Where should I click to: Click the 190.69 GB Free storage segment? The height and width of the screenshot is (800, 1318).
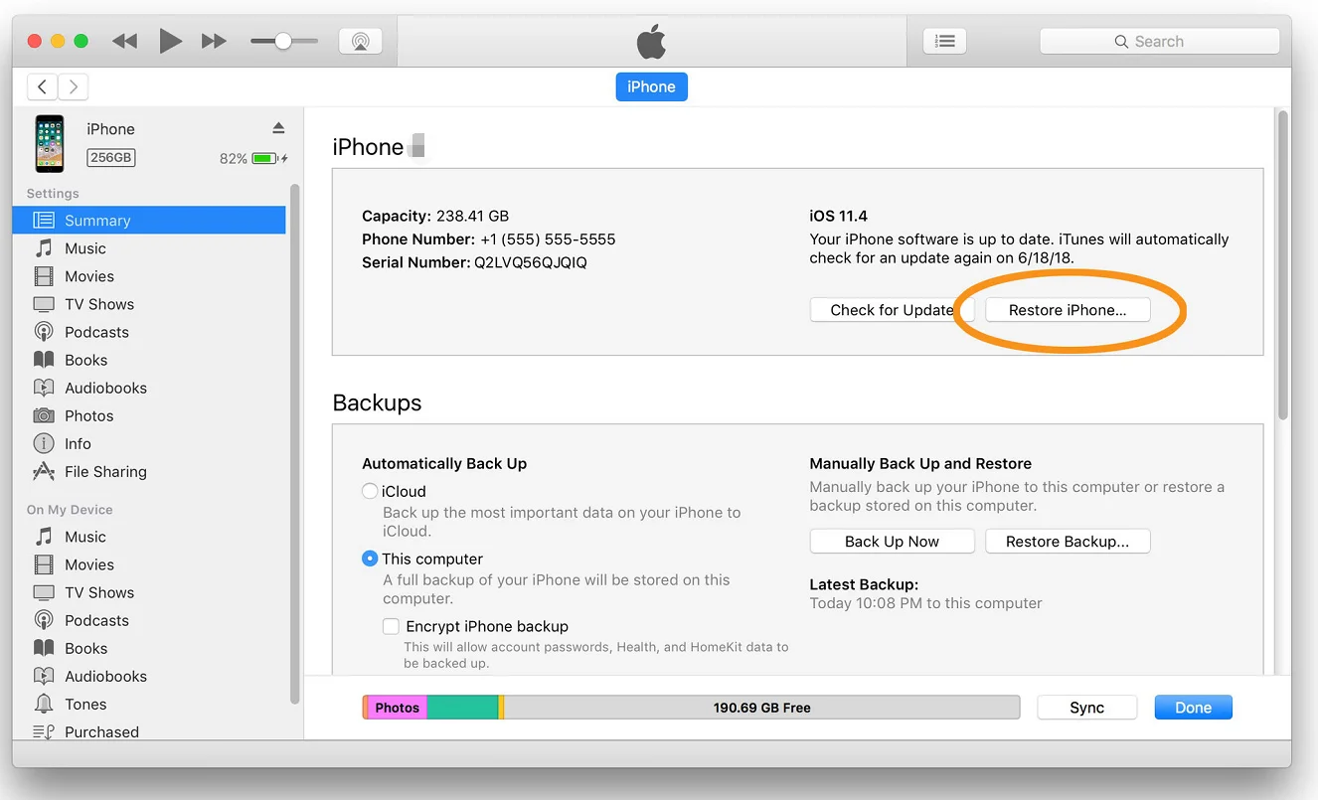tap(761, 708)
